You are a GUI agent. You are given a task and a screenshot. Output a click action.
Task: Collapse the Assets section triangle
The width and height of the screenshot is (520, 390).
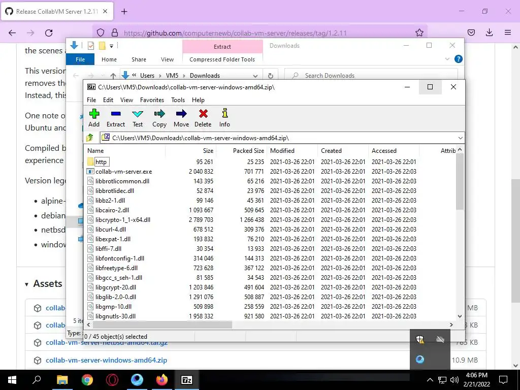coord(26,284)
